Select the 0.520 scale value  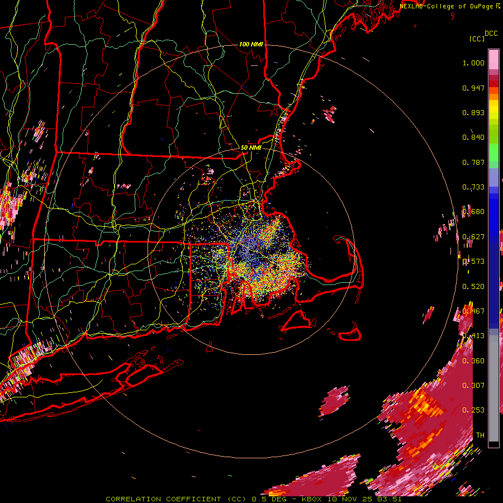tap(473, 287)
